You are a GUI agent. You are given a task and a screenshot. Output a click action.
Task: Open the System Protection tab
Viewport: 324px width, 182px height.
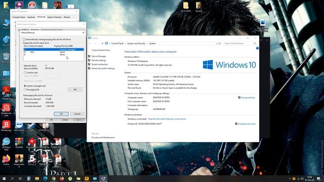click(x=54, y=17)
